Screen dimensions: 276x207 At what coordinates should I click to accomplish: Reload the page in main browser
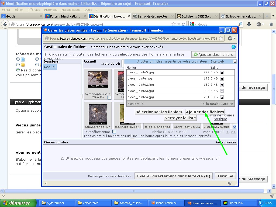pyautogui.click(x=184, y=24)
